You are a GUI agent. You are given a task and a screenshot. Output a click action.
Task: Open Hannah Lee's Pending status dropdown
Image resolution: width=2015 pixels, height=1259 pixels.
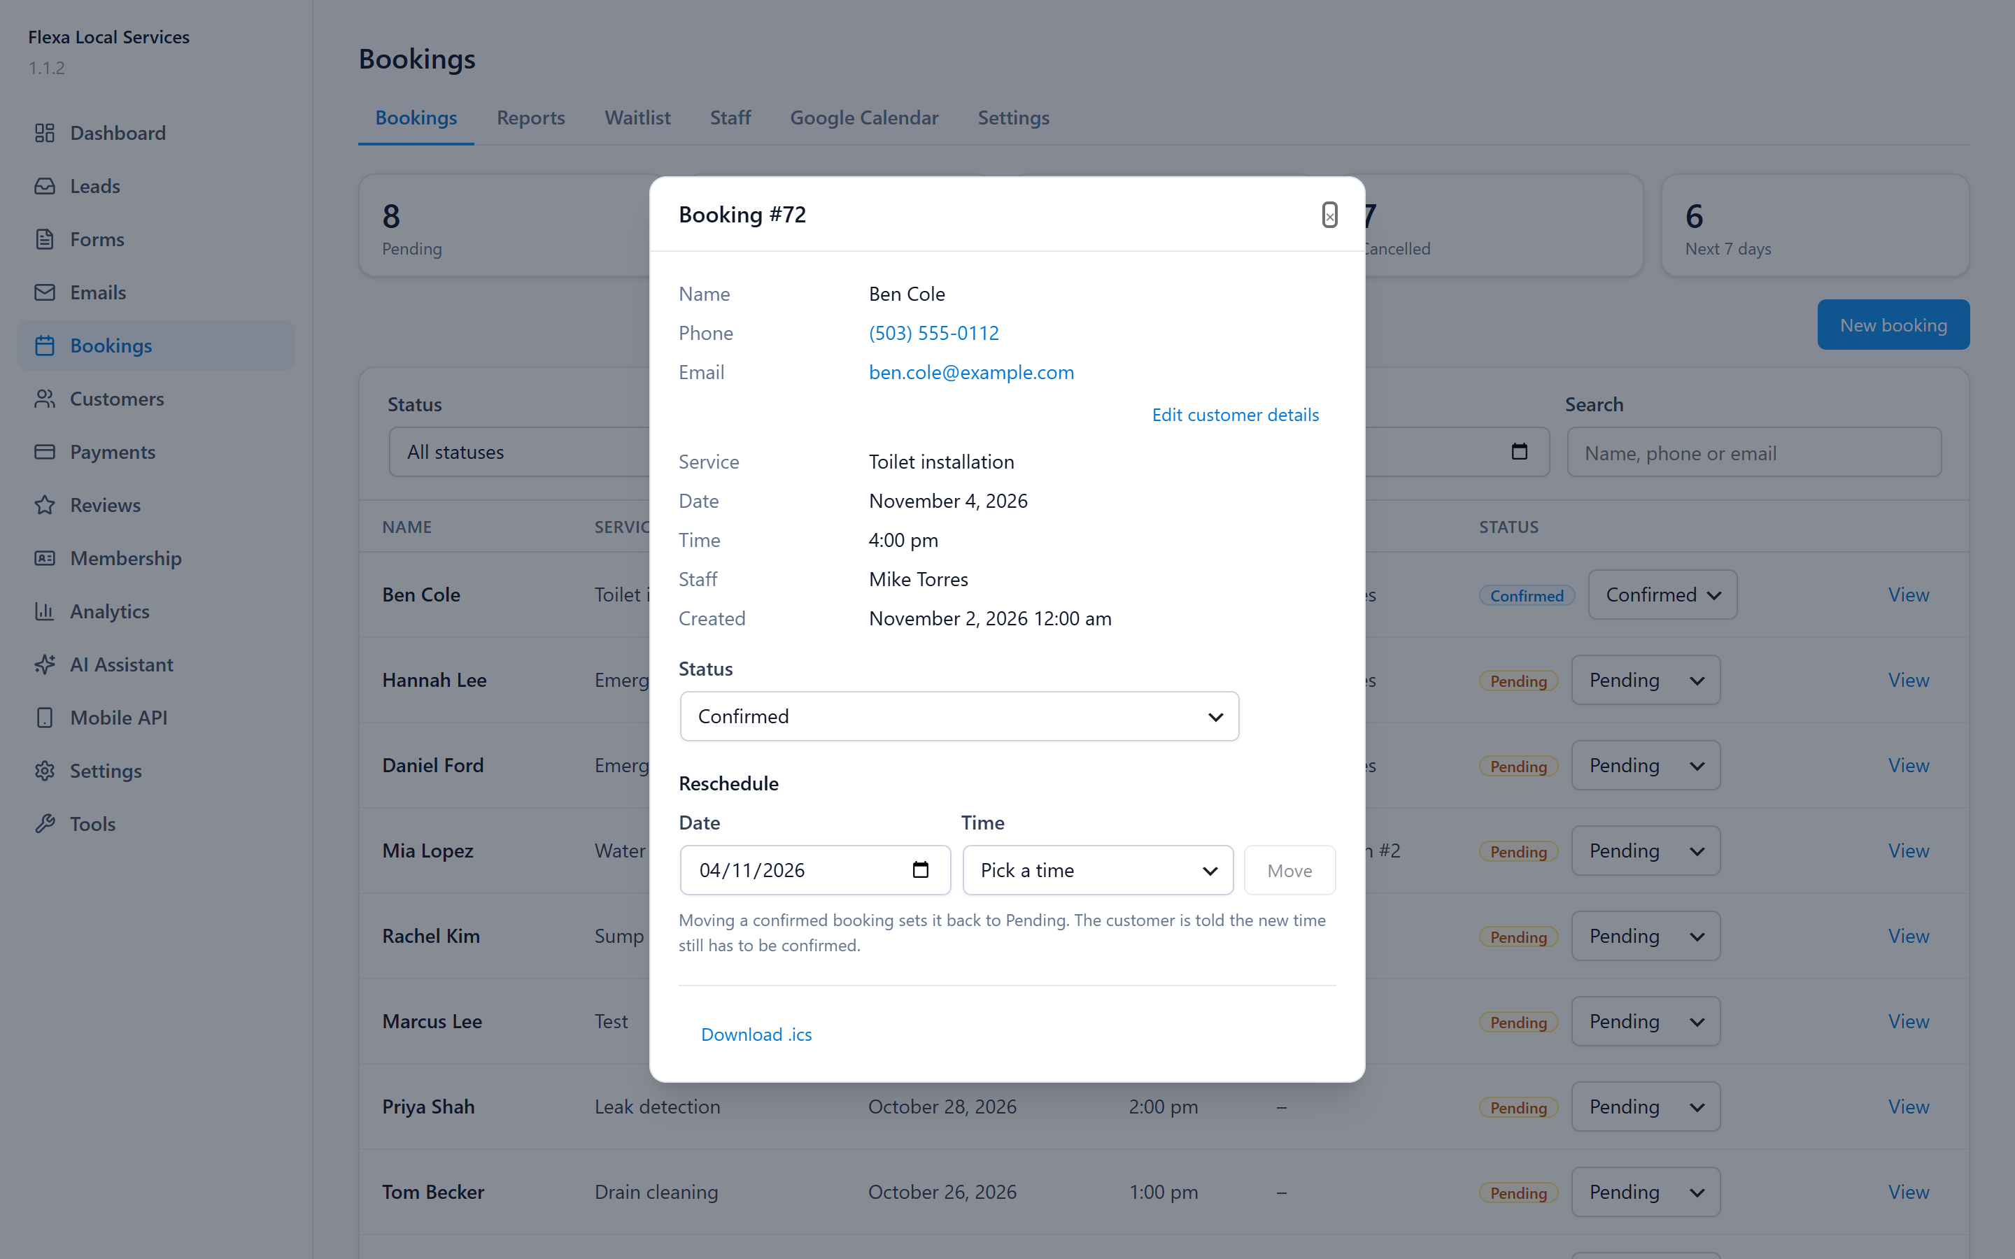pos(1646,681)
